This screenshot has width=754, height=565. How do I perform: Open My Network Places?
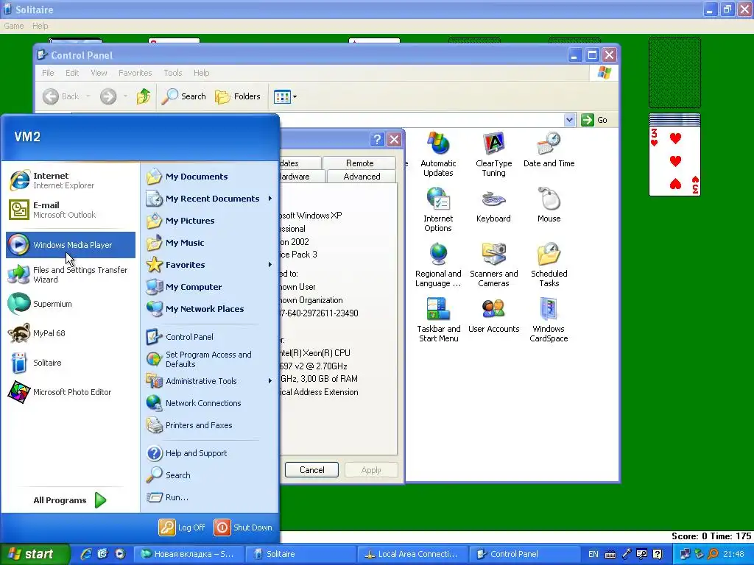click(x=210, y=310)
